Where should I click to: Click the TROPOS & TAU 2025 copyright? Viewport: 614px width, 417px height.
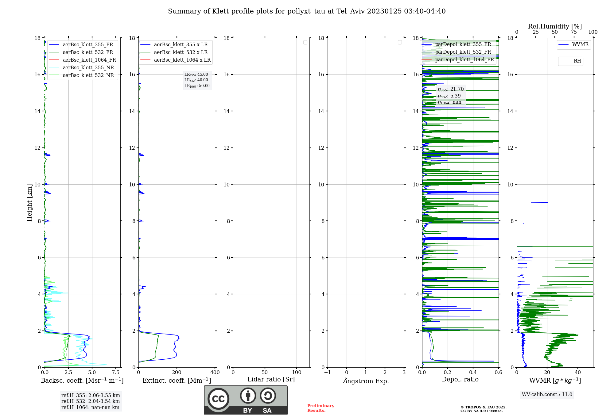pyautogui.click(x=483, y=407)
